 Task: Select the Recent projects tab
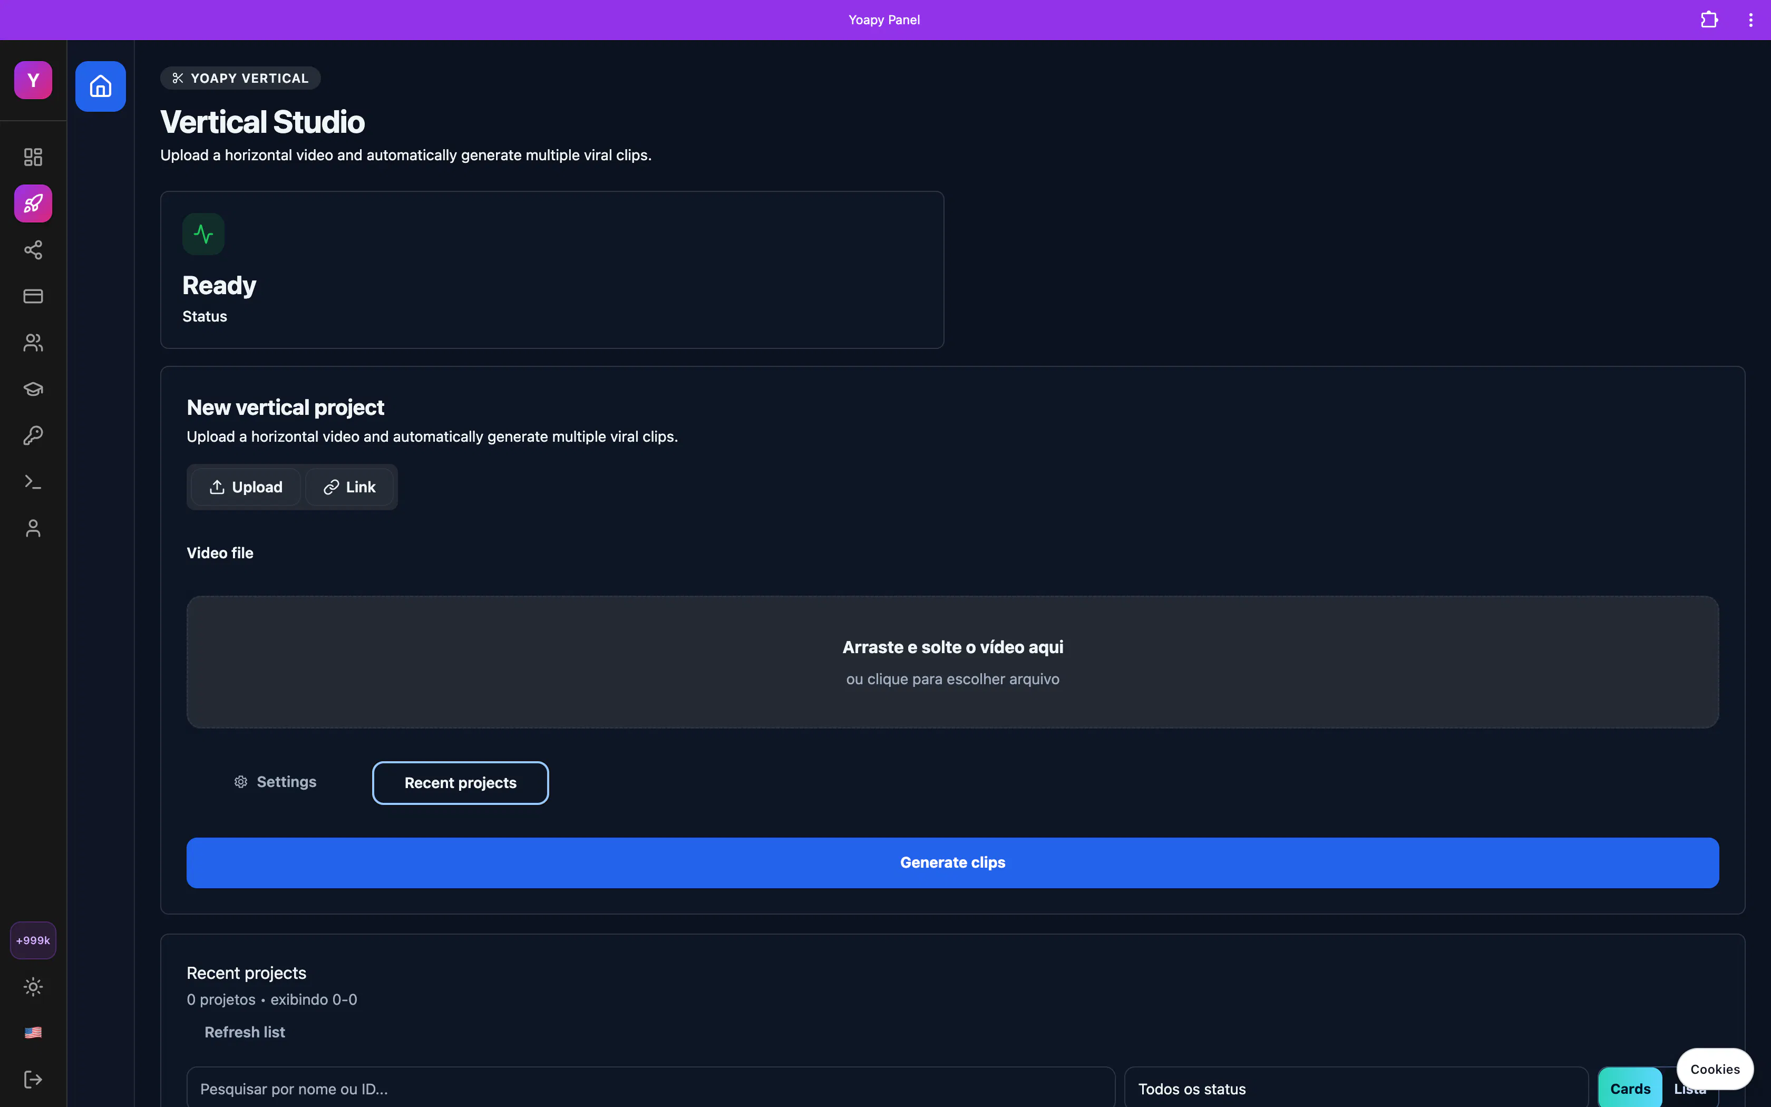(460, 783)
